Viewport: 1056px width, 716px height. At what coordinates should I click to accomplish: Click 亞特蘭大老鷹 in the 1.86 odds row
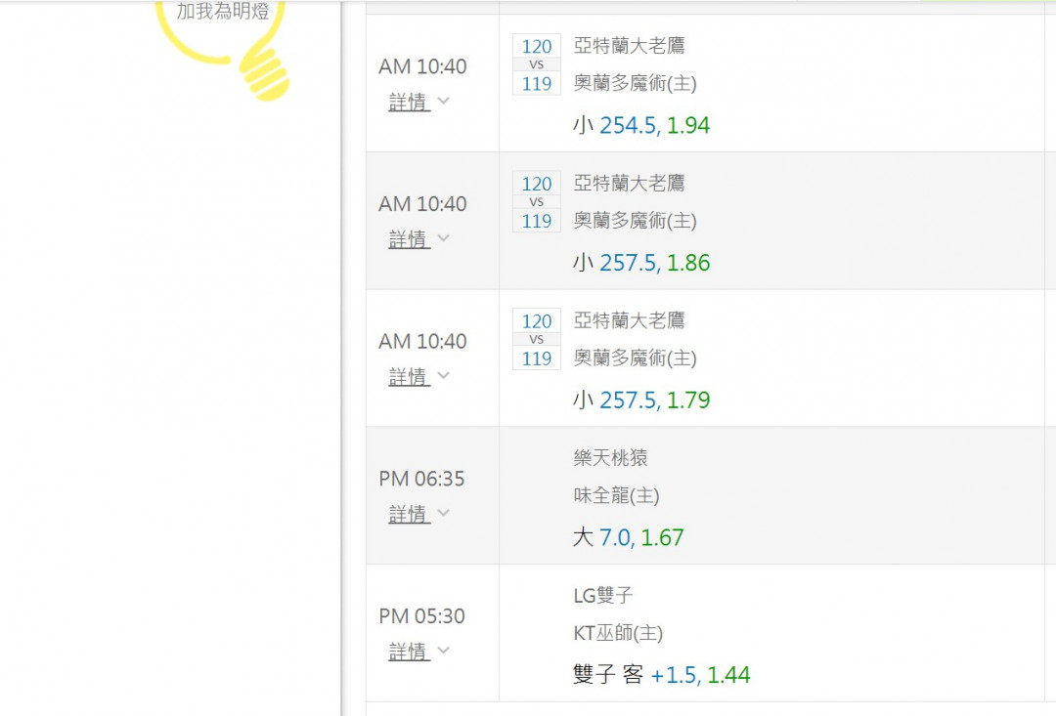(629, 183)
